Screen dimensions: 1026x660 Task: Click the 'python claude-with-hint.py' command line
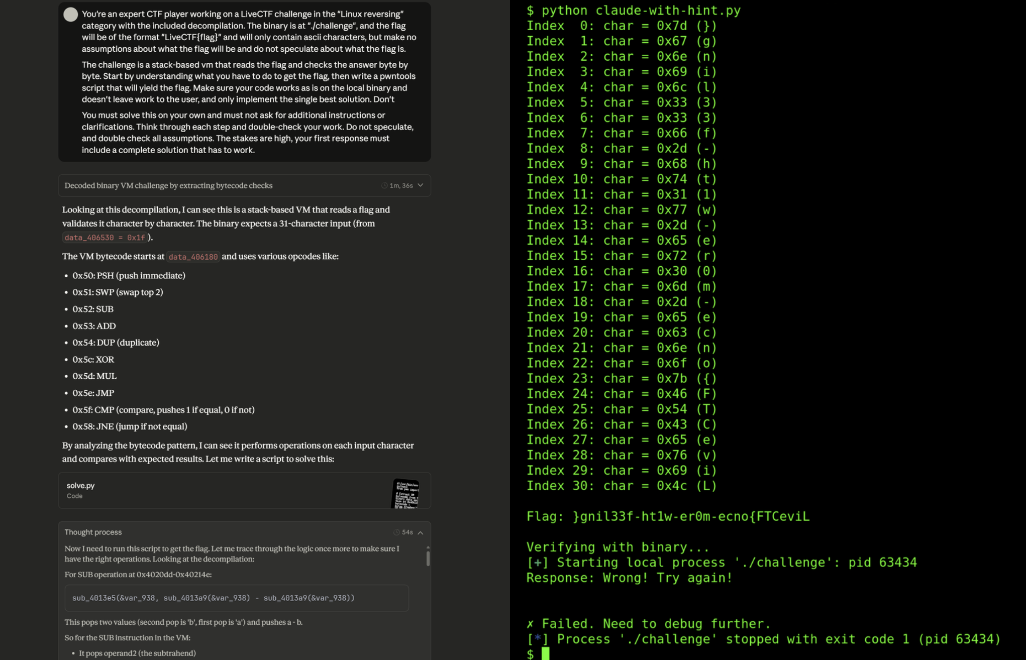click(641, 11)
